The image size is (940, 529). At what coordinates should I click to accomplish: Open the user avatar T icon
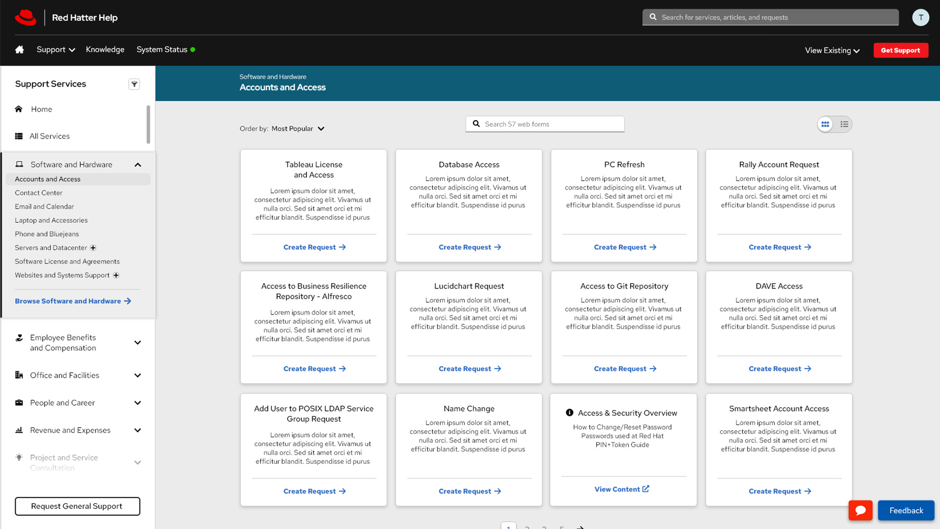(920, 17)
